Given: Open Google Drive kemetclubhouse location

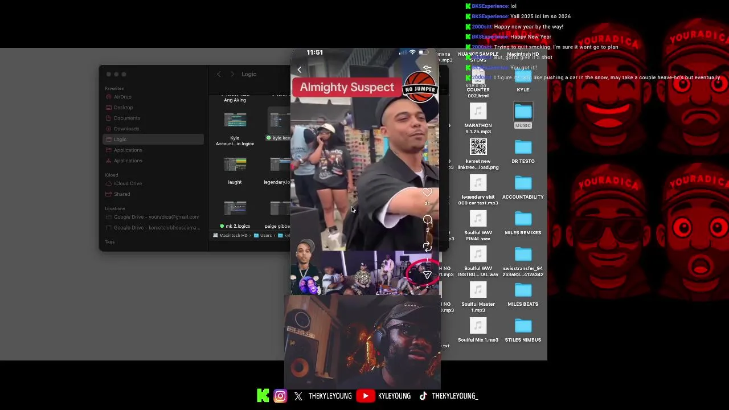Looking at the screenshot, I should coord(157,228).
